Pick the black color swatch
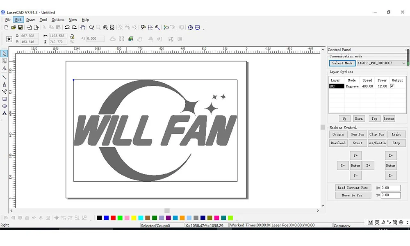This screenshot has width=410, height=246. point(99,218)
